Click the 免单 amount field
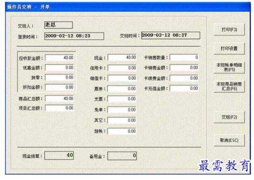Screen dimensions: 254x180 click(122, 110)
